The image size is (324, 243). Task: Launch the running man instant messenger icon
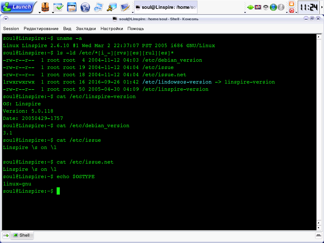click(x=112, y=7)
